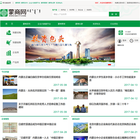Select the 找供应 search category tab
Image resolution: width=140 pixels, height=140 pixels.
[63, 10]
